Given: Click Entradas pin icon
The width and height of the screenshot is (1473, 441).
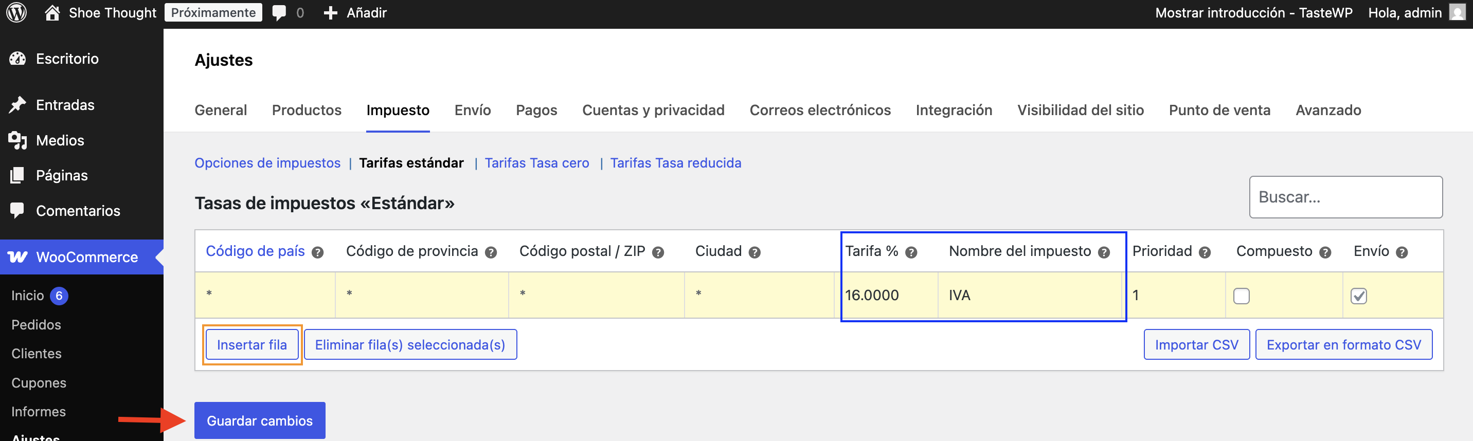Looking at the screenshot, I should (x=17, y=104).
